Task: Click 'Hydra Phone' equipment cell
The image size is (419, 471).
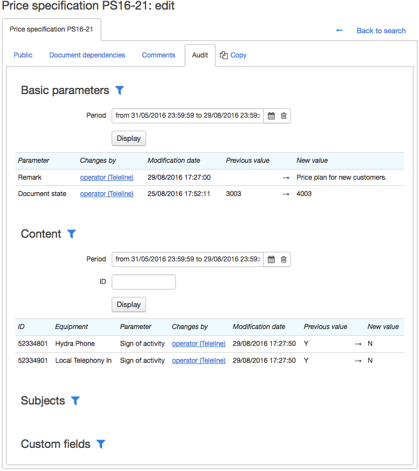Action: [75, 343]
